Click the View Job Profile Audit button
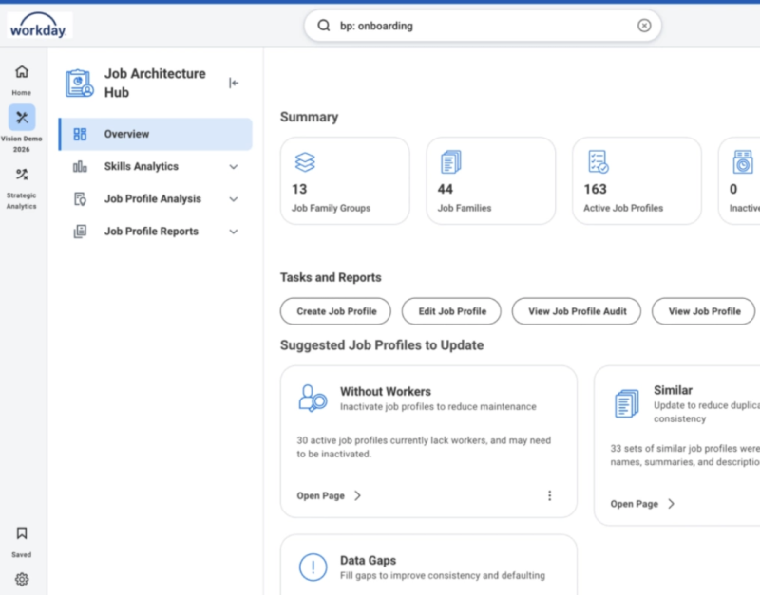760x595 pixels. click(x=577, y=311)
